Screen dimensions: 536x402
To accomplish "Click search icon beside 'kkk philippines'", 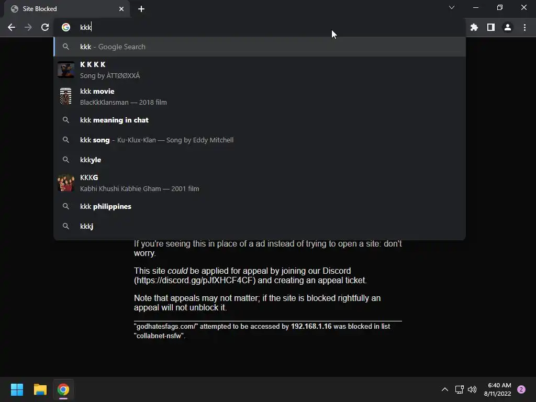I will click(x=66, y=206).
